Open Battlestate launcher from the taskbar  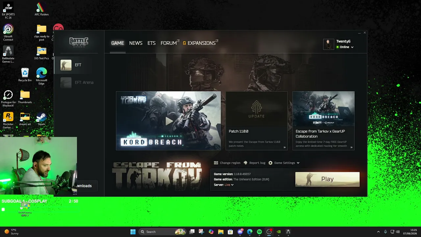click(x=288, y=232)
